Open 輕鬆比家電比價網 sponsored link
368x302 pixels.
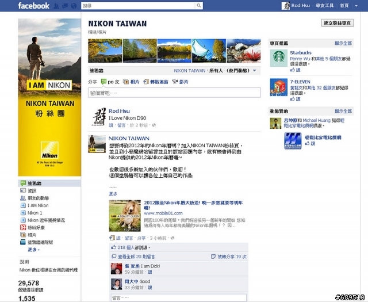pyautogui.click(x=323, y=137)
